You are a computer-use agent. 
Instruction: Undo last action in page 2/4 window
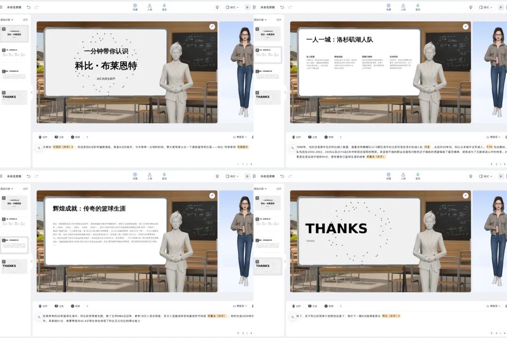pyautogui.click(x=282, y=7)
